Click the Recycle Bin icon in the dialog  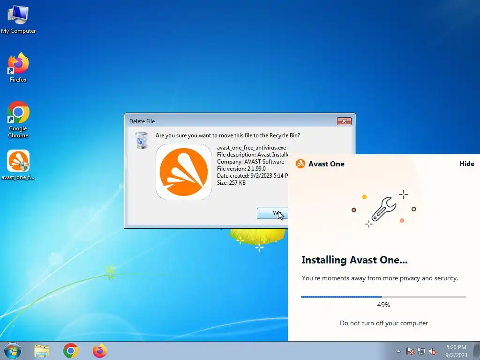142,141
